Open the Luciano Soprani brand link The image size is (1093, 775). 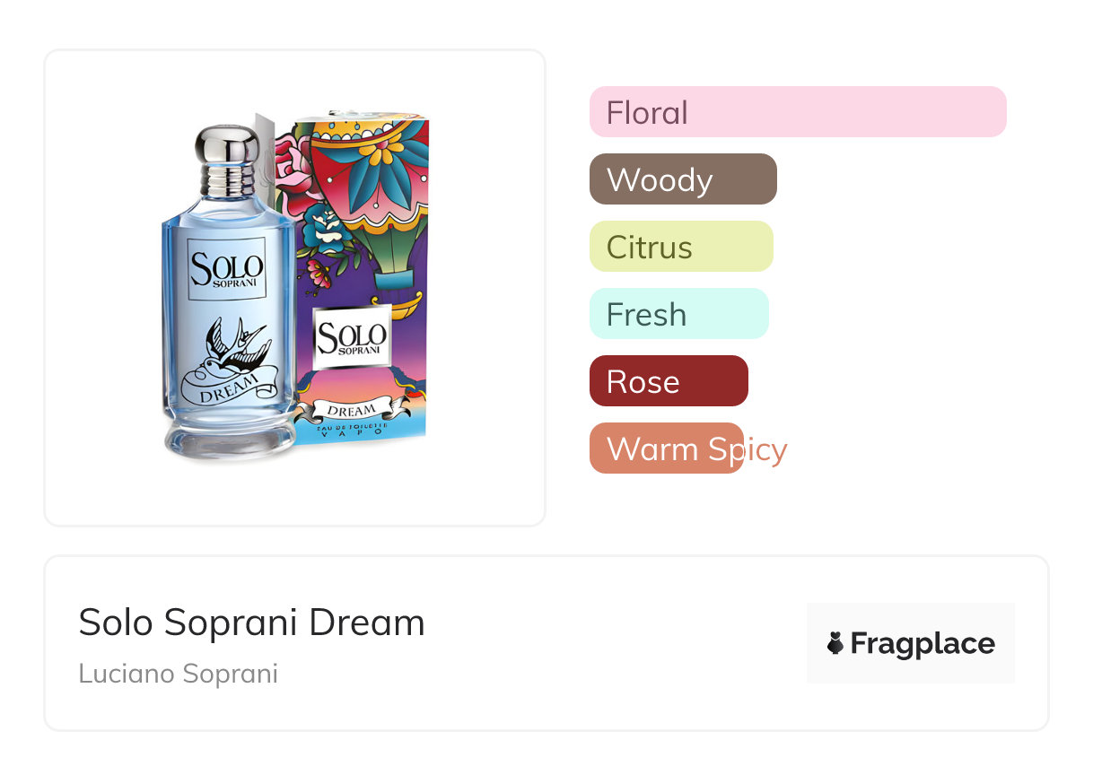coord(178,674)
